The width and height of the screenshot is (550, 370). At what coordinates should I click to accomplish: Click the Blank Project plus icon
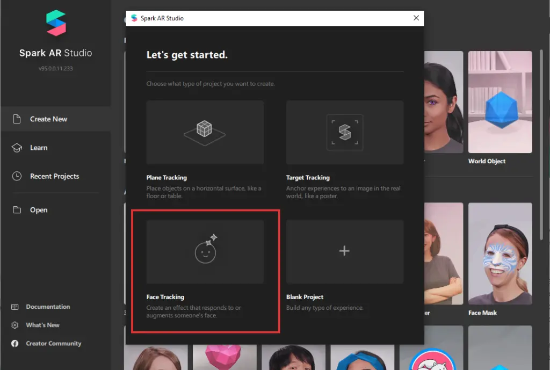click(344, 251)
